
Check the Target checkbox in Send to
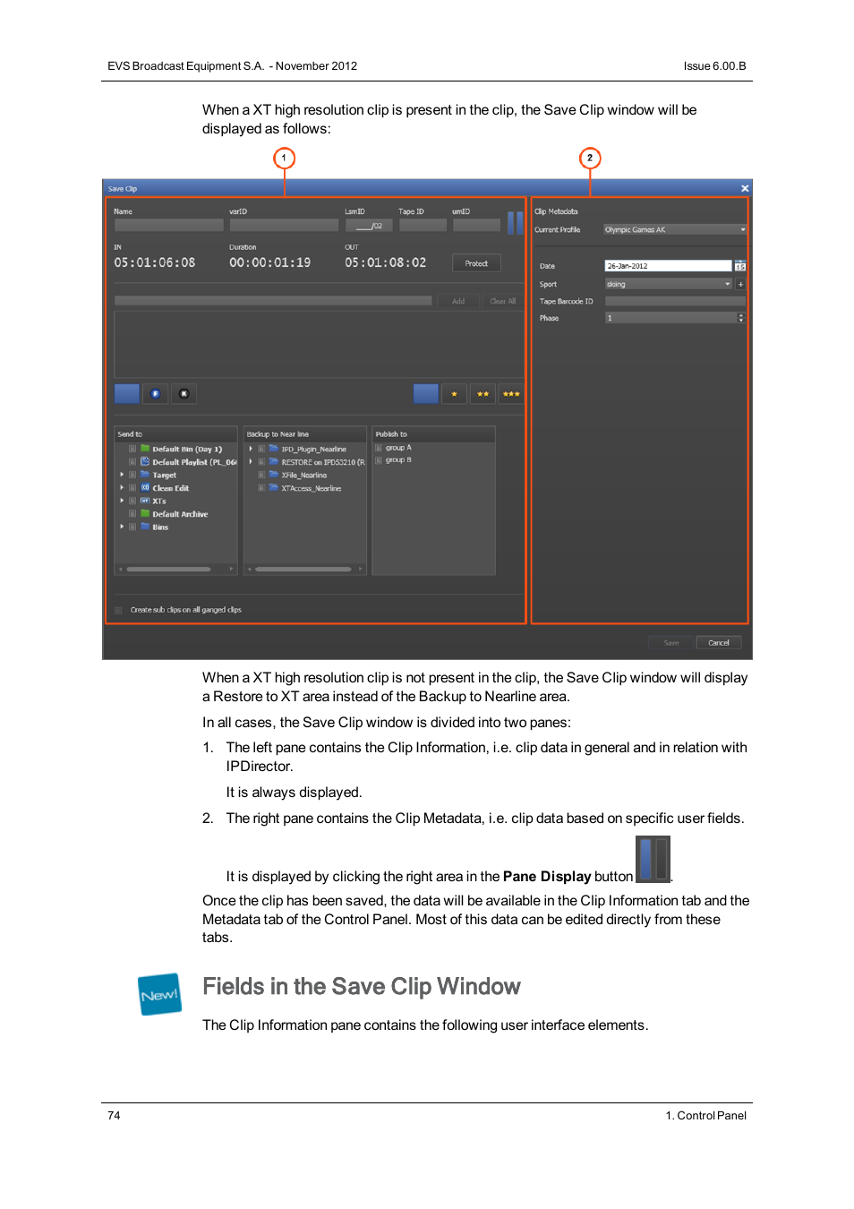point(132,475)
